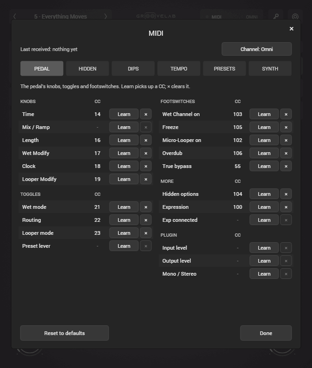Learn a CC for Looper Modify
This screenshot has width=312, height=368.
pos(124,179)
